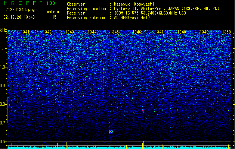
Task: Click the meteor echo below 1348
Action: (177, 110)
